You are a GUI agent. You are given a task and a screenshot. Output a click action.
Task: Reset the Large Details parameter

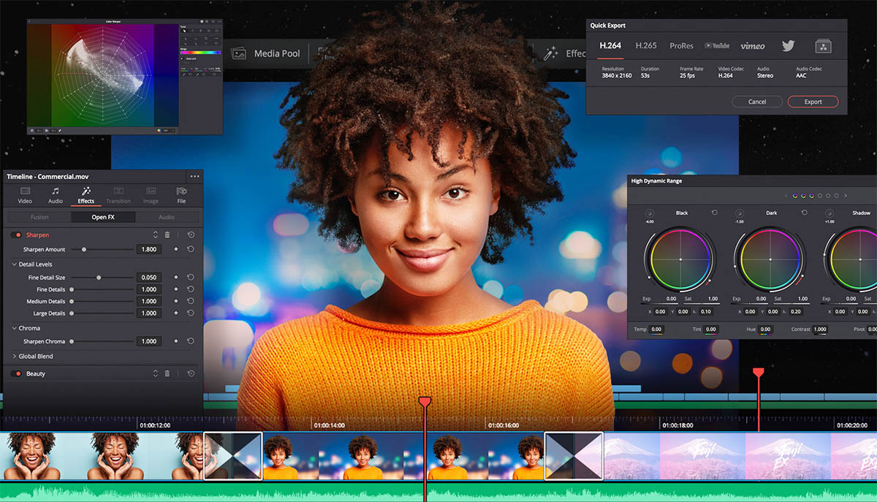click(x=191, y=313)
